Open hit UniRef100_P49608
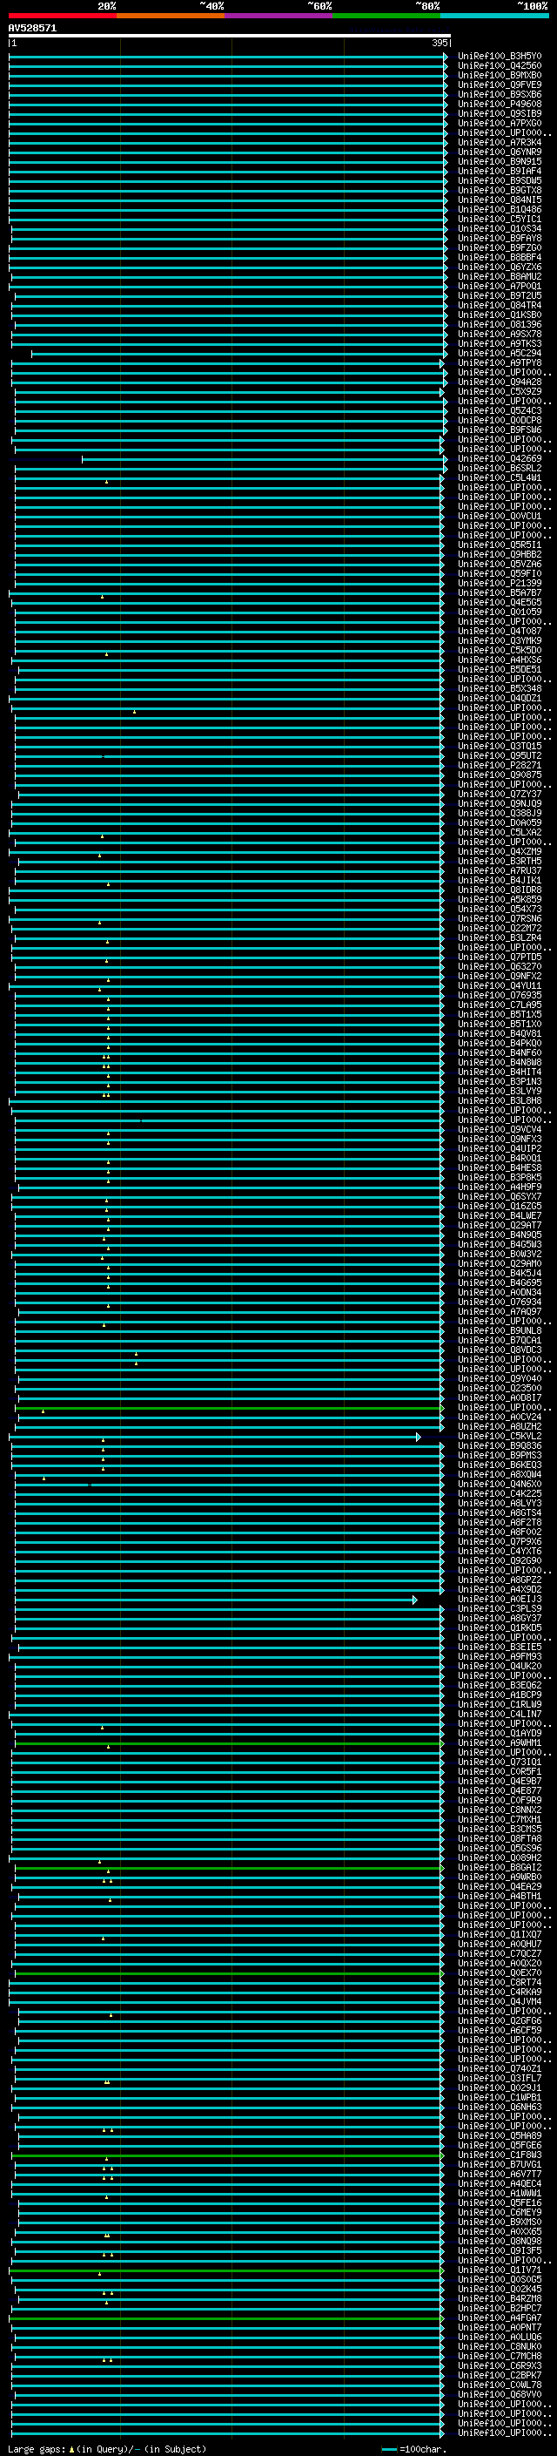The height and width of the screenshot is (2456, 557). point(500,104)
